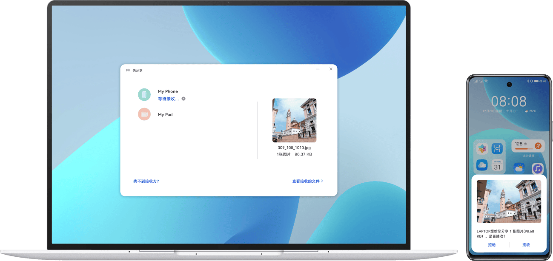Open the Weather app on the phone
This screenshot has width=553, height=261.
point(519,168)
